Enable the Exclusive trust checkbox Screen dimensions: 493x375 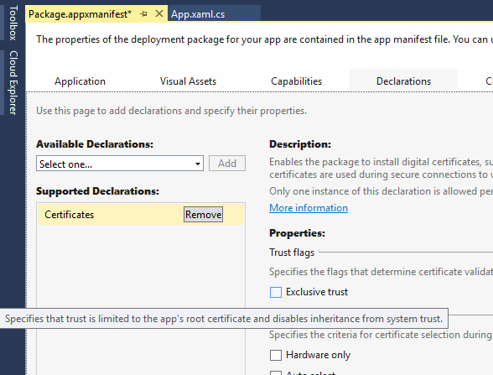[x=275, y=292]
